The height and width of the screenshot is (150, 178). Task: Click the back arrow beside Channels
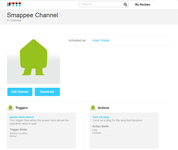tap(8, 20)
